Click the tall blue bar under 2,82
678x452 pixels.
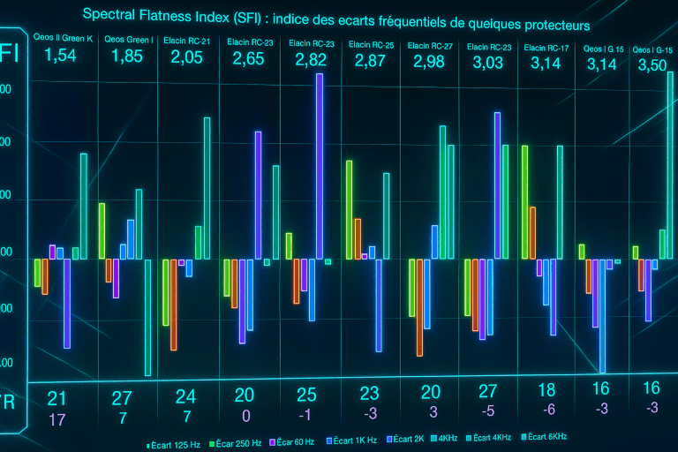[x=320, y=167]
